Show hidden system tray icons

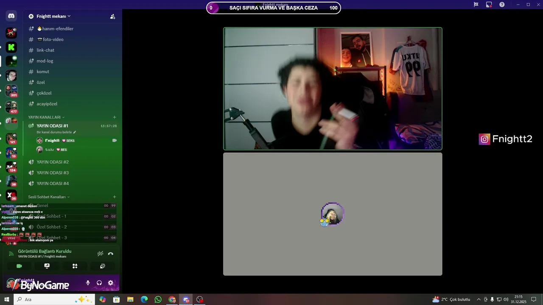[479, 299]
